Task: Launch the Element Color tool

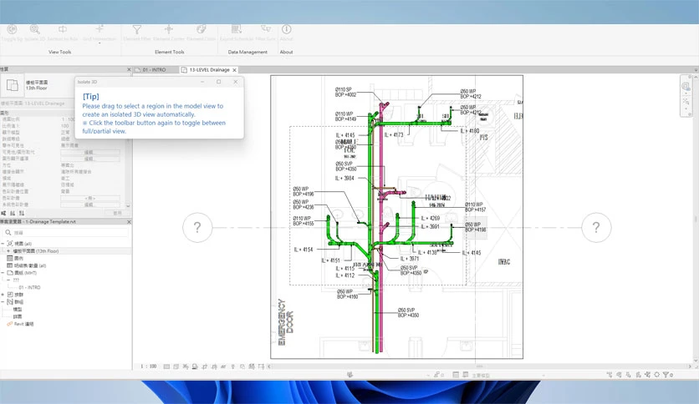Action: point(201,29)
